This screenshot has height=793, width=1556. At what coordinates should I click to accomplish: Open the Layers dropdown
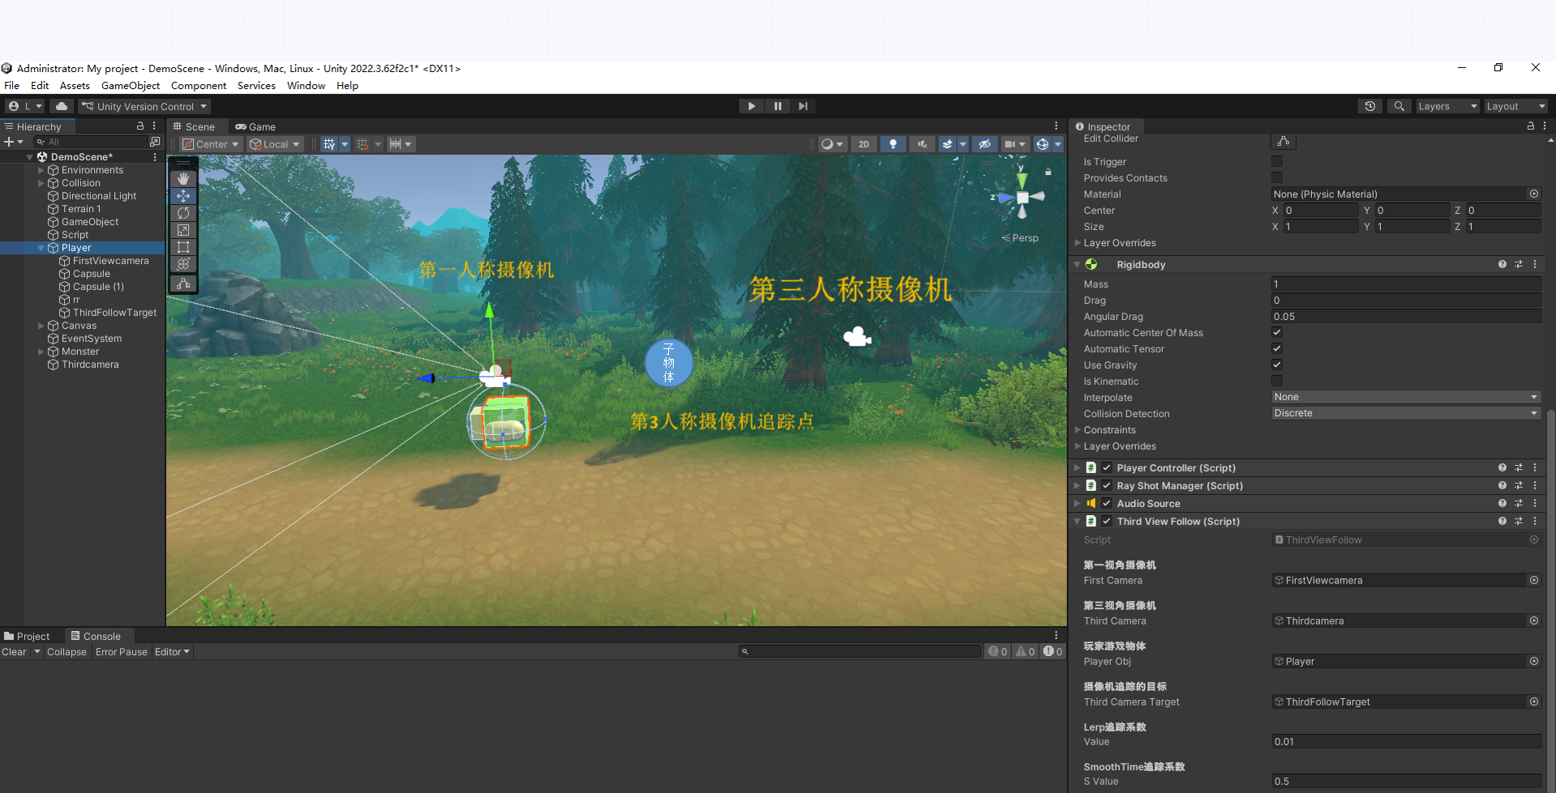click(1447, 106)
